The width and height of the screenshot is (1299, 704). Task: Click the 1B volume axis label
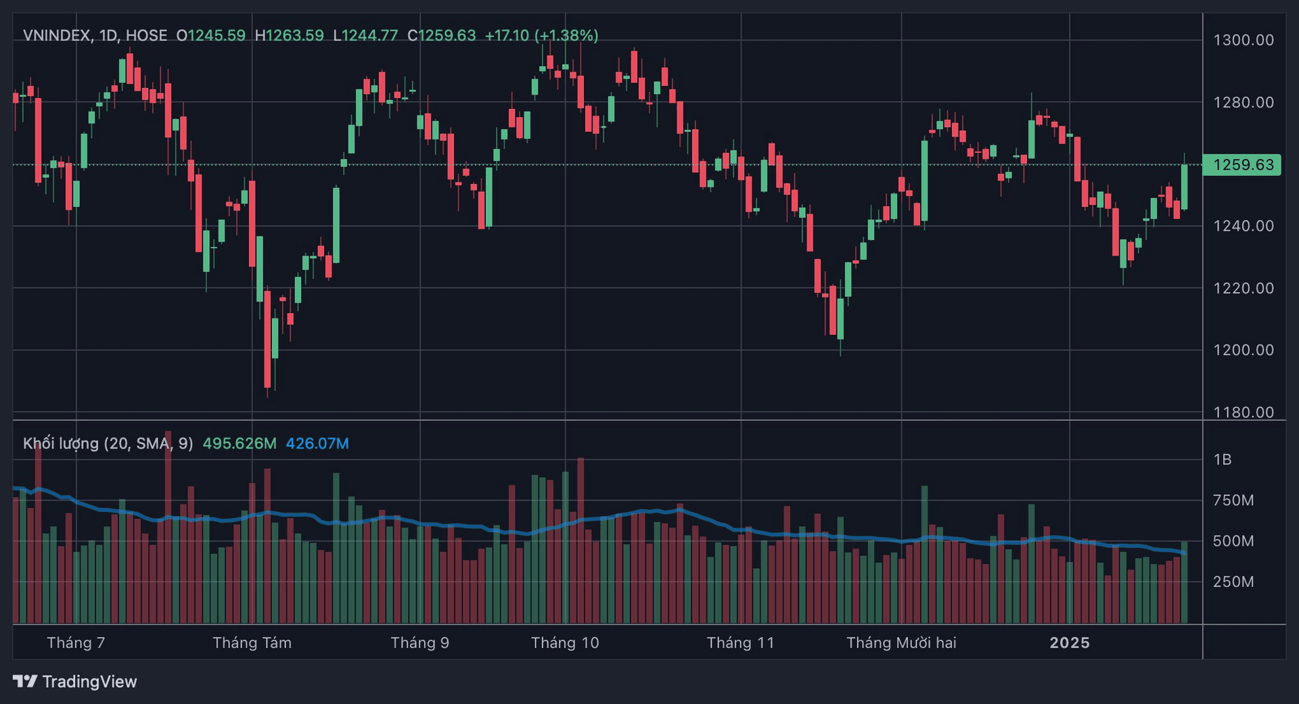click(1223, 460)
